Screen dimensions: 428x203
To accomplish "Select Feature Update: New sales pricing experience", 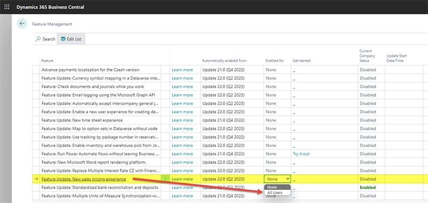I will click(x=84, y=179).
